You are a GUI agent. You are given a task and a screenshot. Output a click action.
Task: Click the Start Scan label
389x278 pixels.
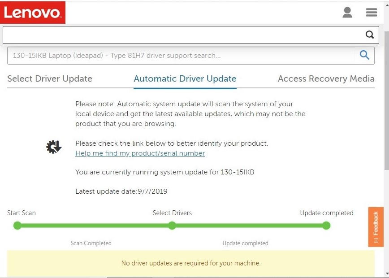pyautogui.click(x=22, y=213)
